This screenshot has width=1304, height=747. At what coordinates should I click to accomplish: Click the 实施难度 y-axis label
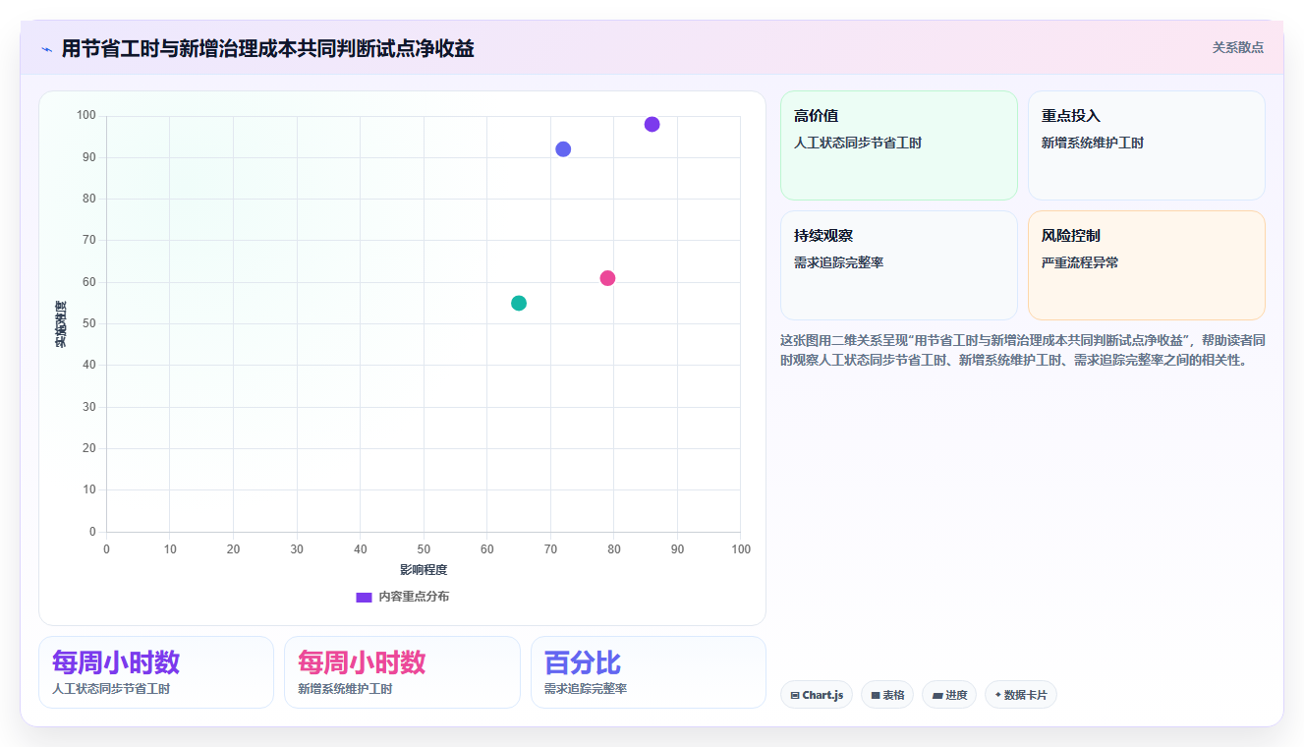(60, 324)
